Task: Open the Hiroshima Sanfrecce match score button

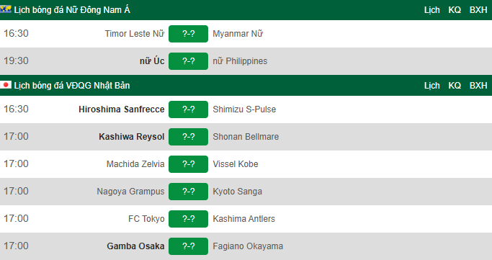Action: 188,109
